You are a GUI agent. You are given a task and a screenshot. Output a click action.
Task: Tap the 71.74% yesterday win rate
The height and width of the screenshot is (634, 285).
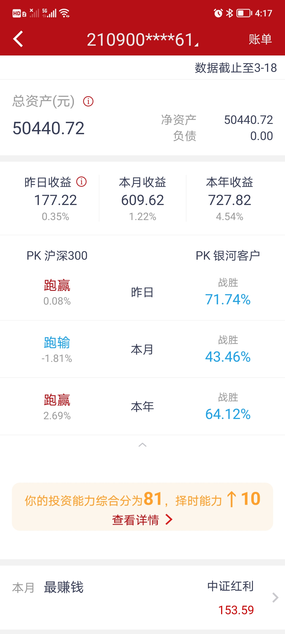[x=228, y=300]
